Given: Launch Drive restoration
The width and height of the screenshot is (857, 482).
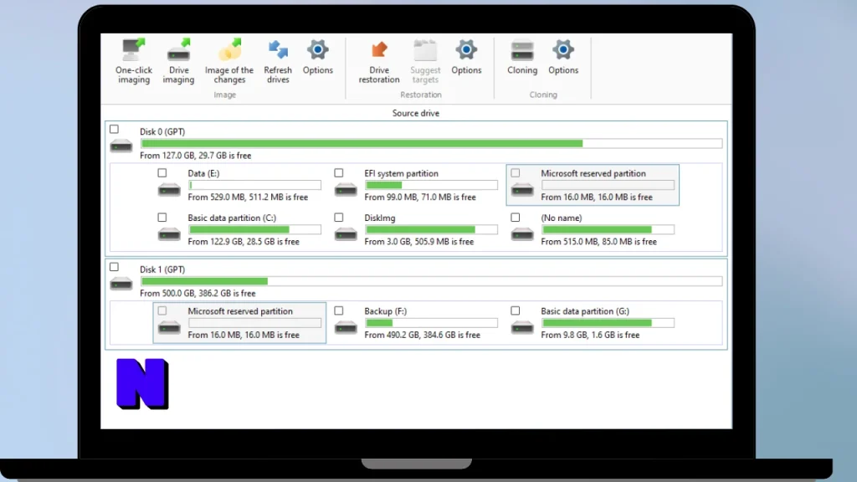Looking at the screenshot, I should click(x=379, y=61).
